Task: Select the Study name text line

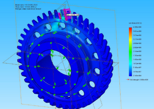Action: [26, 7]
